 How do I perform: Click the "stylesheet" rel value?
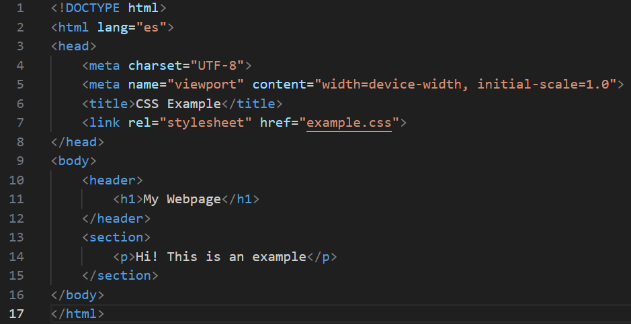206,123
